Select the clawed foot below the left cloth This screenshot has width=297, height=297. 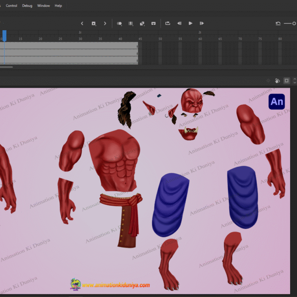169,265
